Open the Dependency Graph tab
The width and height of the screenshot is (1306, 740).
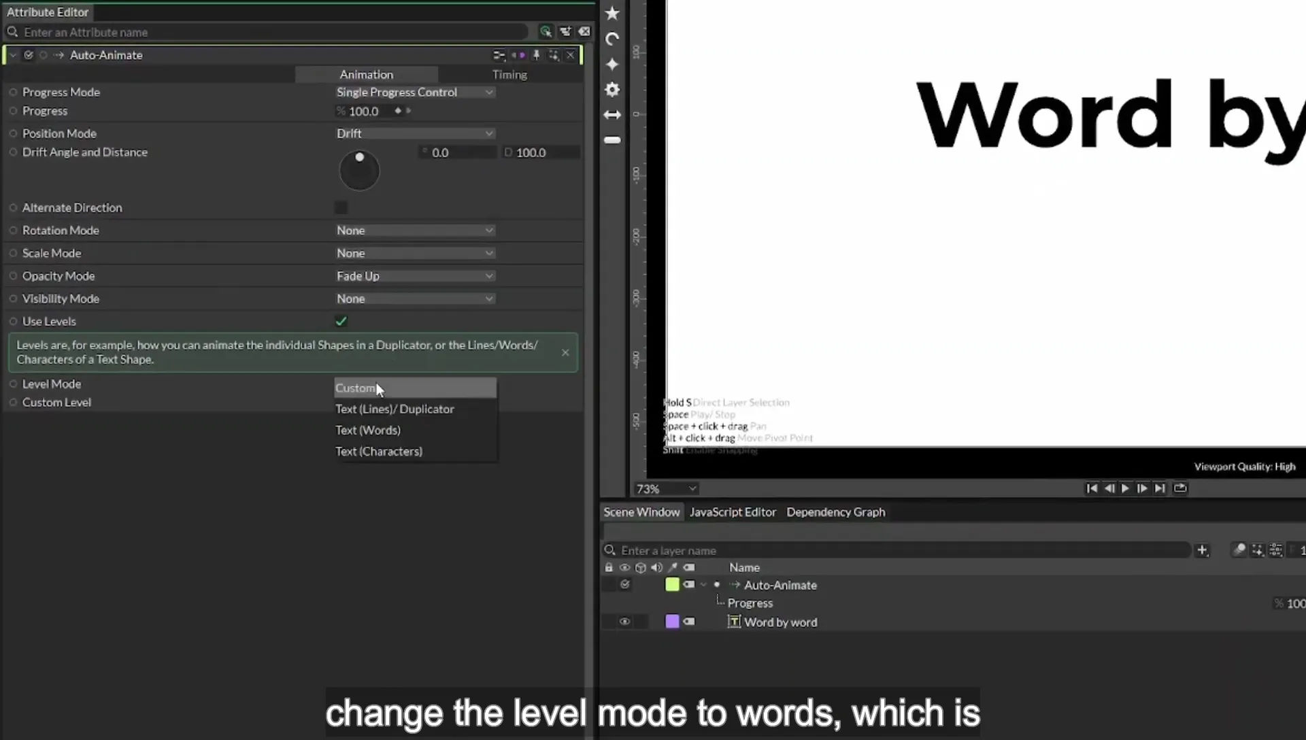coord(836,512)
